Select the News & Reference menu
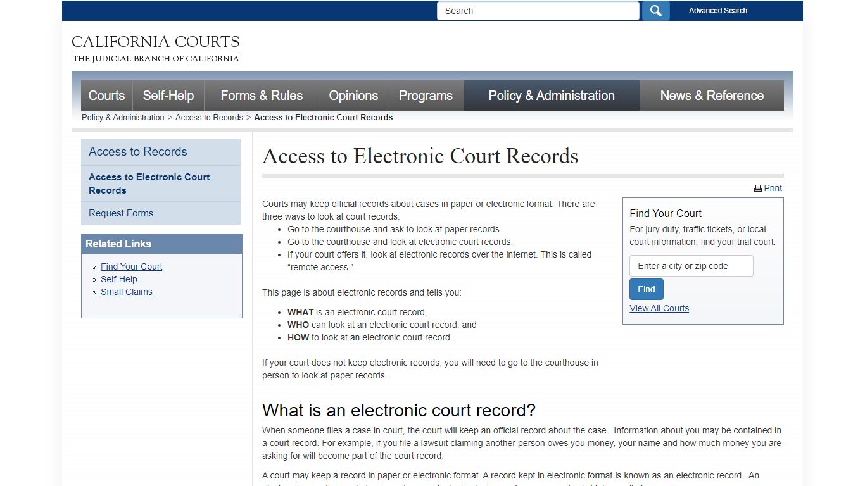This screenshot has height=486, width=865. (x=712, y=96)
